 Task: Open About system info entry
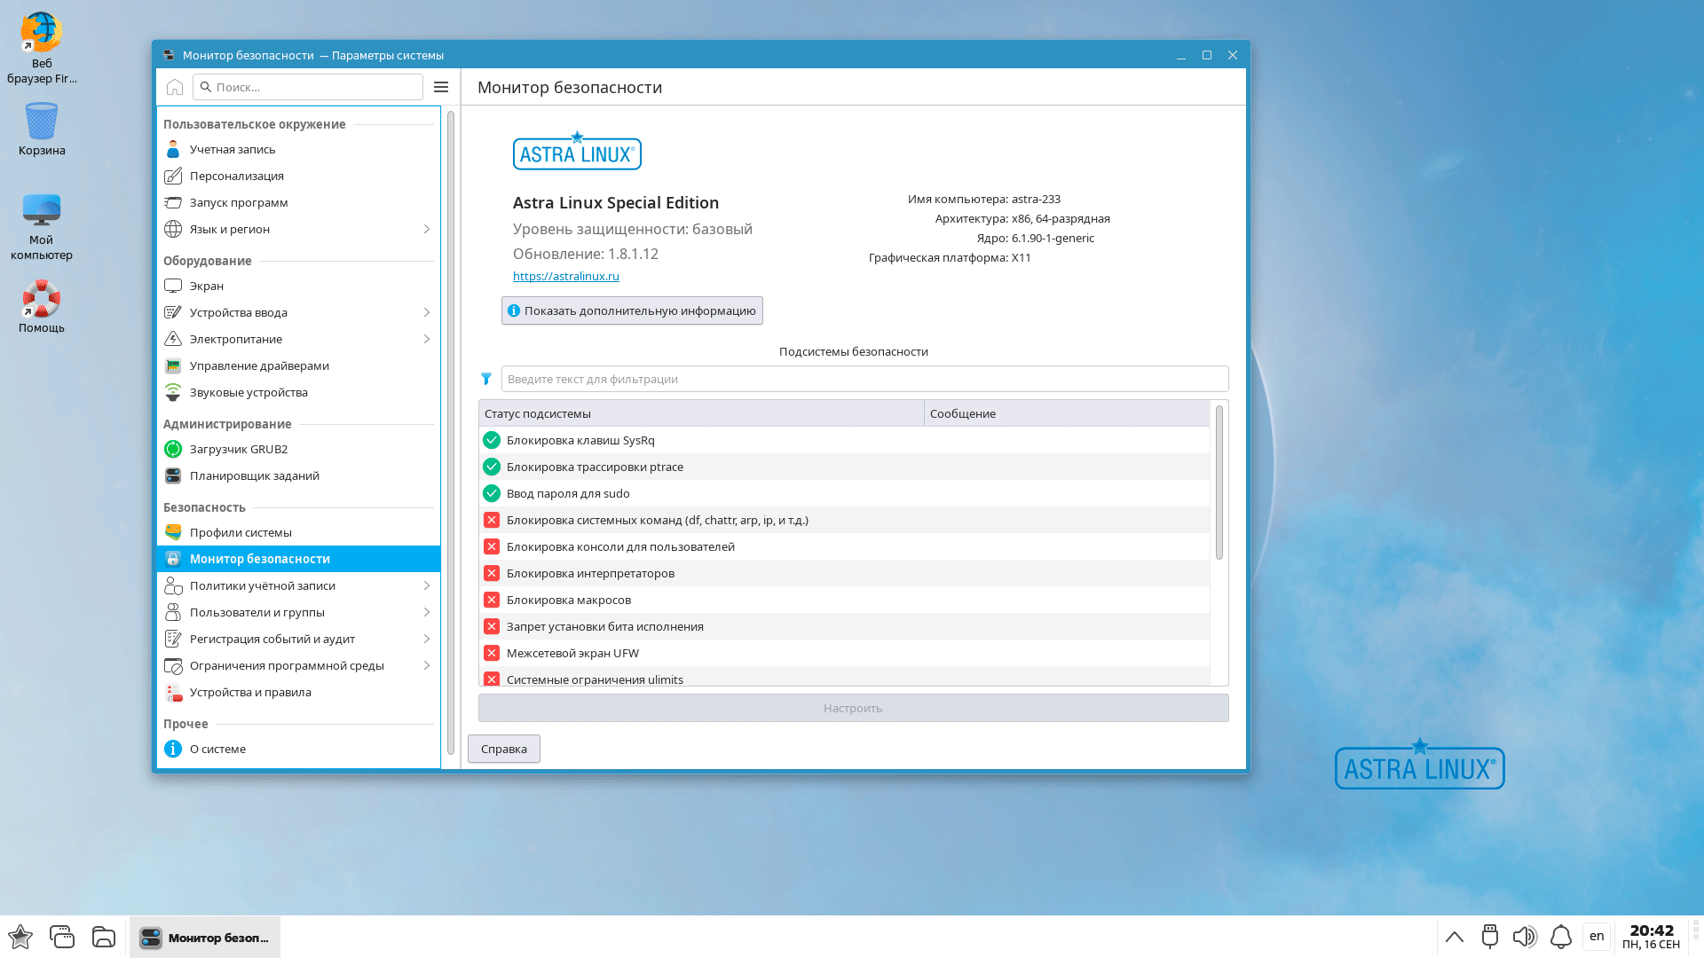pyautogui.click(x=217, y=749)
